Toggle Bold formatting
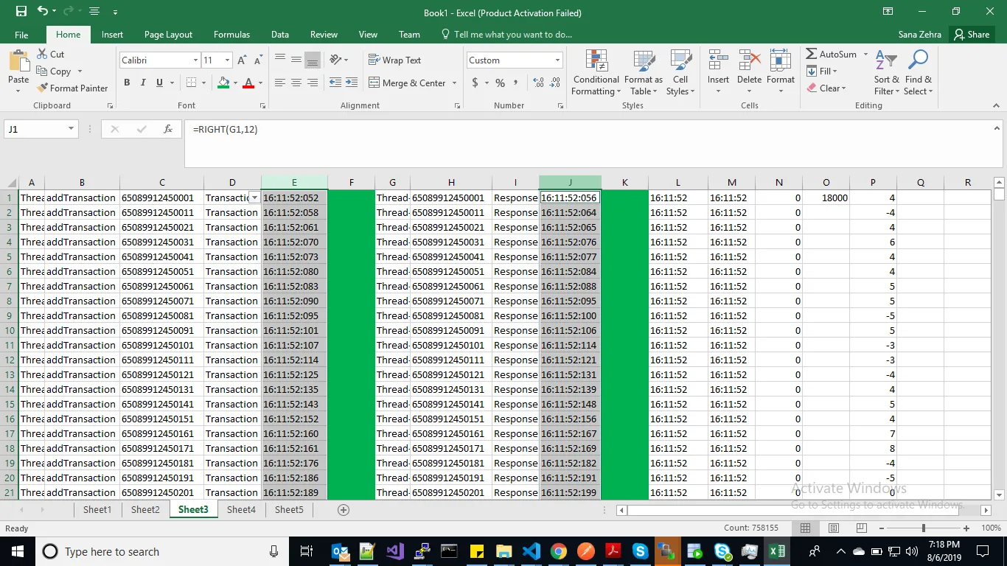This screenshot has width=1007, height=566. [x=127, y=83]
